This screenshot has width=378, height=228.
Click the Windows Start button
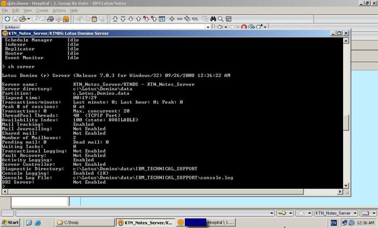tap(10, 222)
